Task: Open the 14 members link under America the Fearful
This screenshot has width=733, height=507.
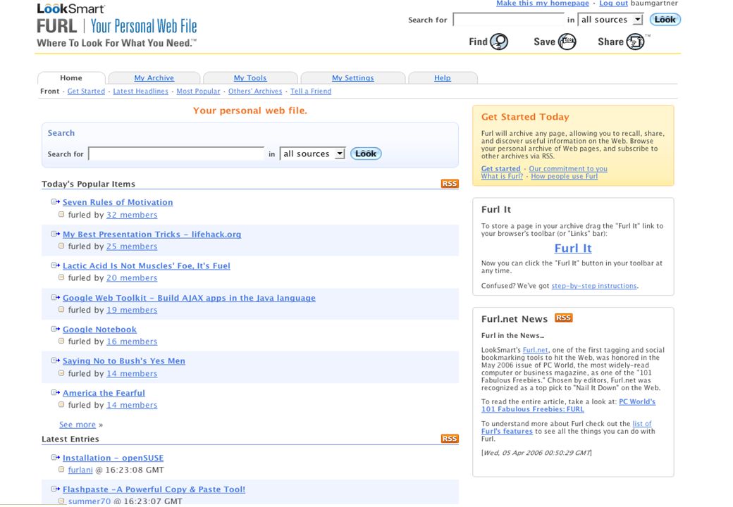Action: click(x=132, y=405)
